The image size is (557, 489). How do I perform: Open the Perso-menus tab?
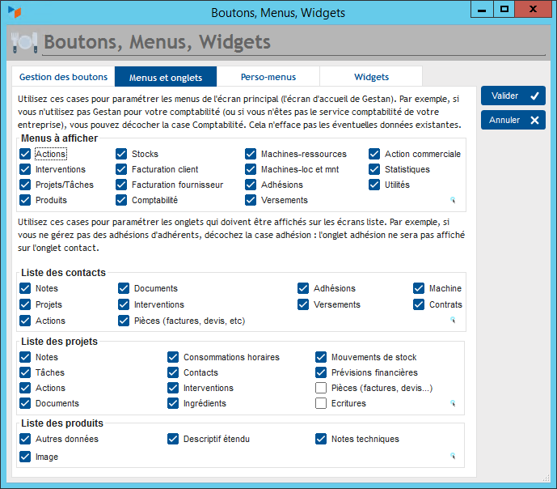tap(268, 77)
